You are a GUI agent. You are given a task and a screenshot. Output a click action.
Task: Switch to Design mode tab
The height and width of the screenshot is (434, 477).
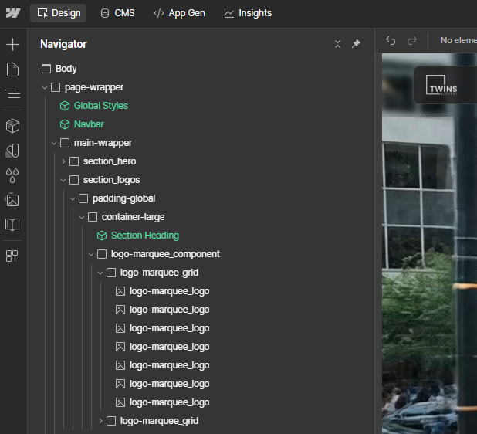pos(59,13)
